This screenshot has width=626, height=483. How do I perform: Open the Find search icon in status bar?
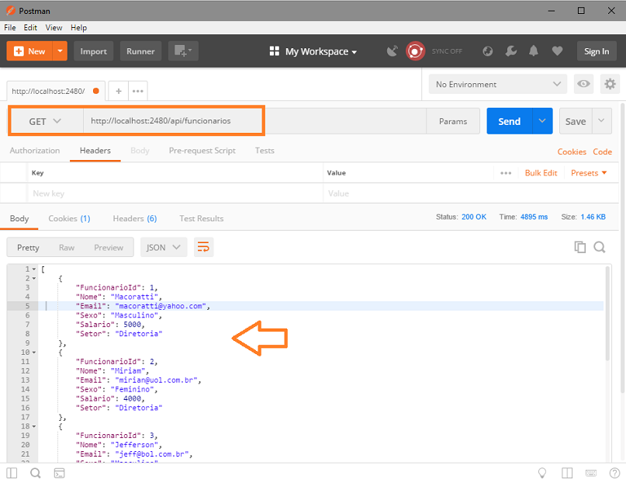(x=36, y=474)
